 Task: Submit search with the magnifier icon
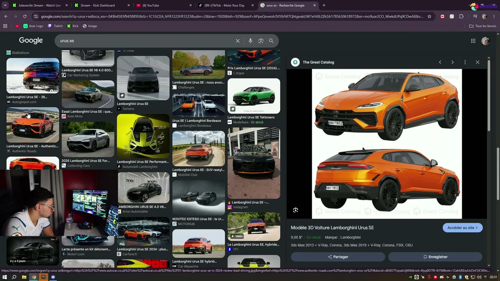point(271,41)
